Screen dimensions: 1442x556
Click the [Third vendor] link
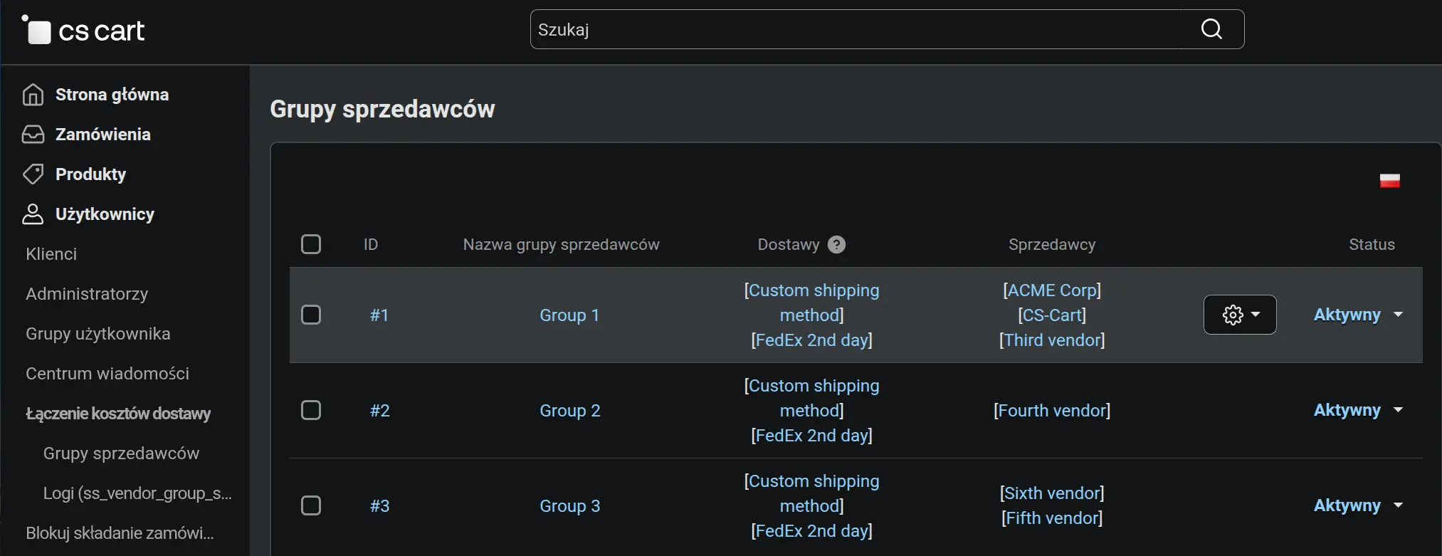(x=1052, y=340)
